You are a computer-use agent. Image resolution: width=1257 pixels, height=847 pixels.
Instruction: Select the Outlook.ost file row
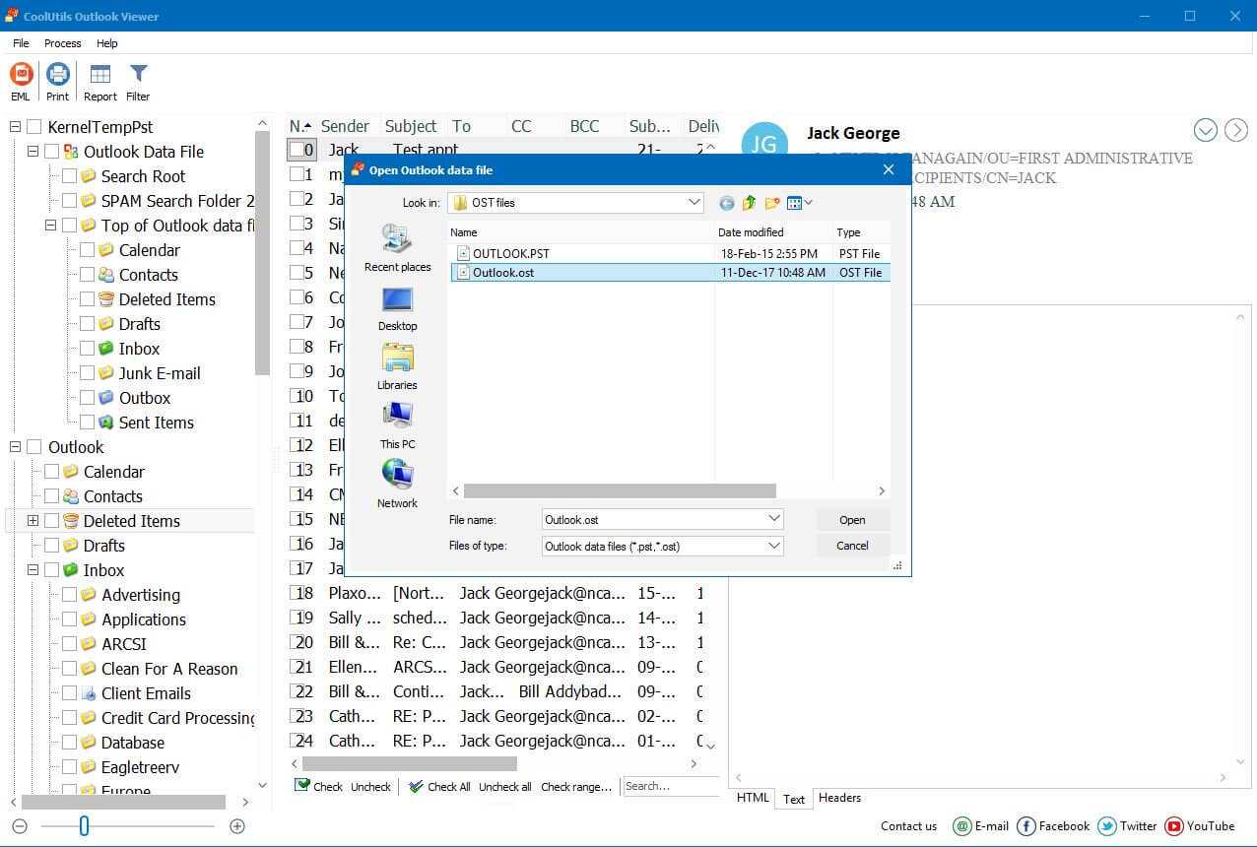click(x=670, y=273)
